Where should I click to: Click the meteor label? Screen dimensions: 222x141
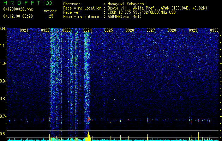tap(50, 11)
